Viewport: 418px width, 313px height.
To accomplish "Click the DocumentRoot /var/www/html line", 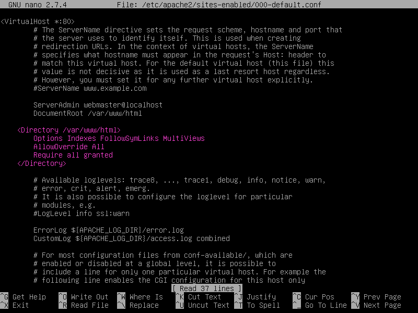I will click(x=87, y=113).
